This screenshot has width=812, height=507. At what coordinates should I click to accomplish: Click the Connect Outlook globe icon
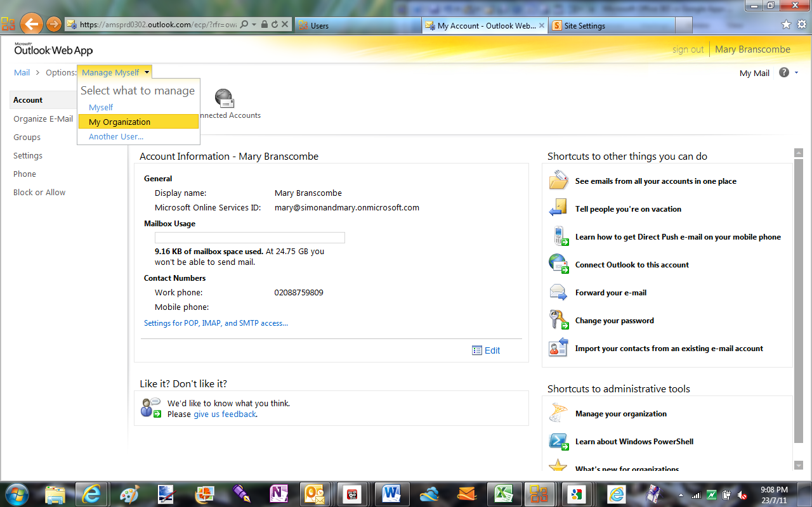coord(558,264)
